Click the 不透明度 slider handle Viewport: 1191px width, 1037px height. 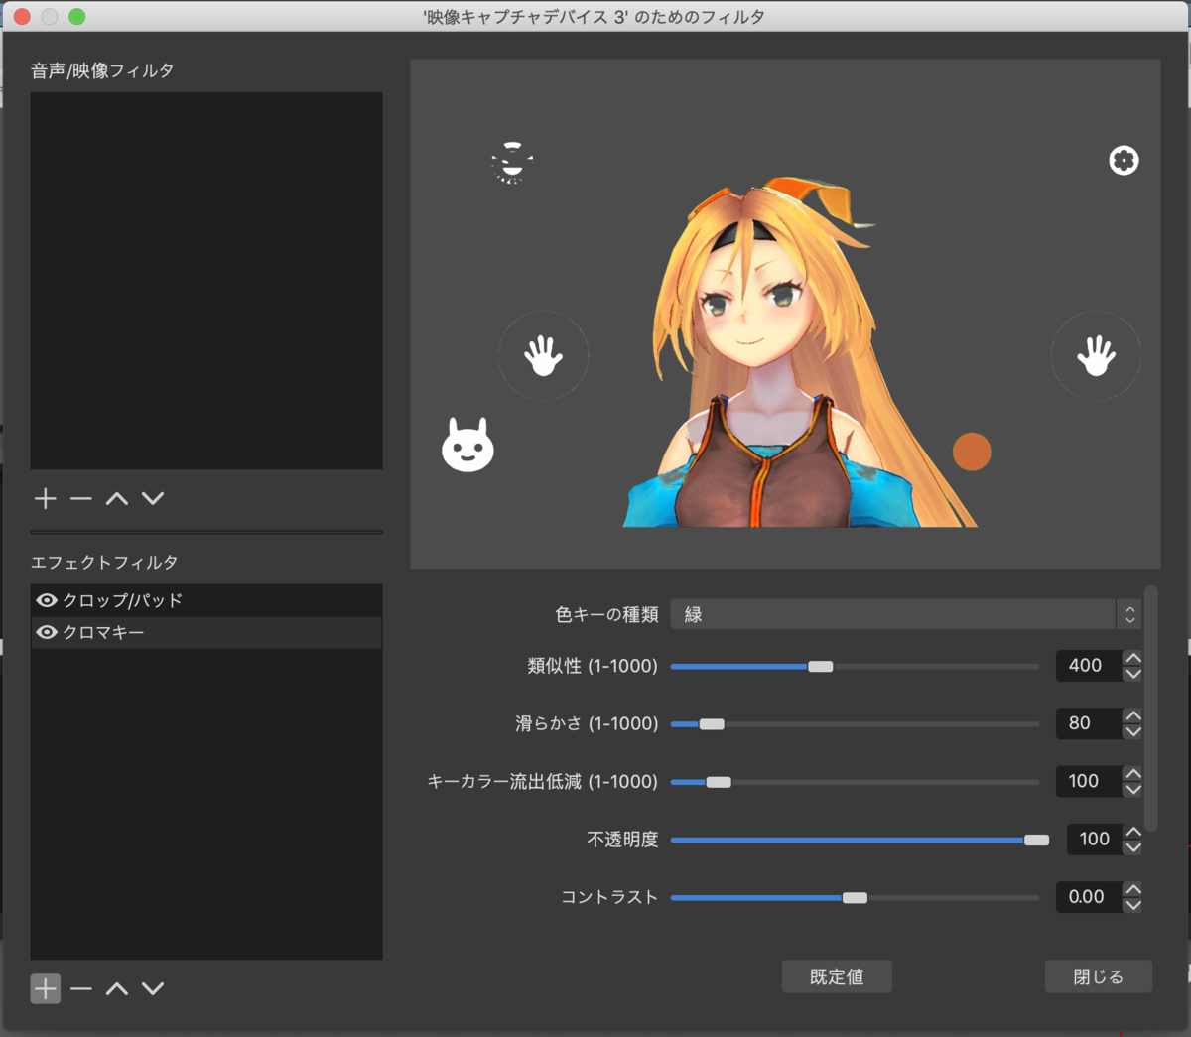point(1036,840)
